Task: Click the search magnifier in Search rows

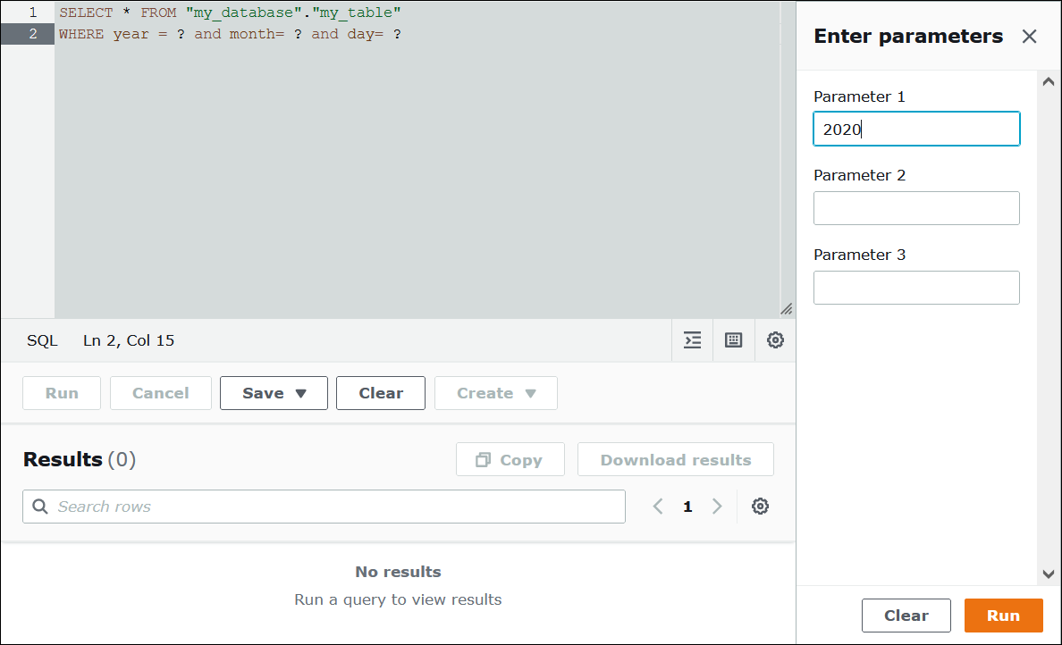Action: pos(39,507)
